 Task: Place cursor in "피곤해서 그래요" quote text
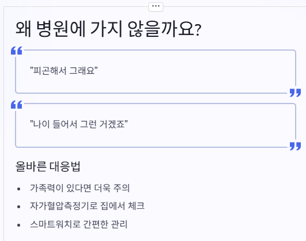[x=64, y=70]
